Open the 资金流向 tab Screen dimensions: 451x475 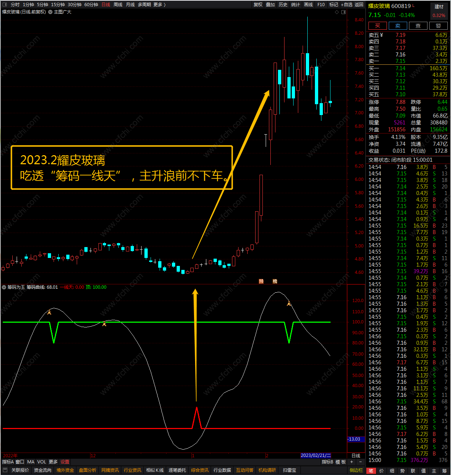43,470
